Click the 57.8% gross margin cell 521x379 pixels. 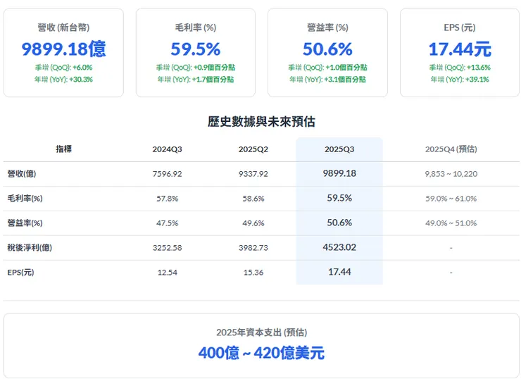coord(167,199)
